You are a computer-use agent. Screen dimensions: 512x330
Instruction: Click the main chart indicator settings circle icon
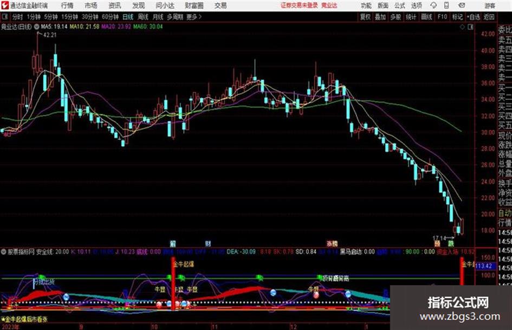[x=37, y=27]
